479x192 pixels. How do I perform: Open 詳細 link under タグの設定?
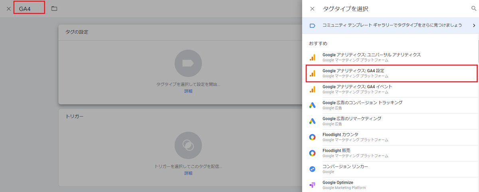188,91
